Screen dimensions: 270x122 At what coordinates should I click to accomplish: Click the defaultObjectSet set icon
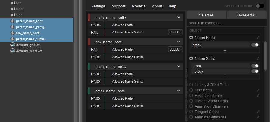[x=13, y=51]
